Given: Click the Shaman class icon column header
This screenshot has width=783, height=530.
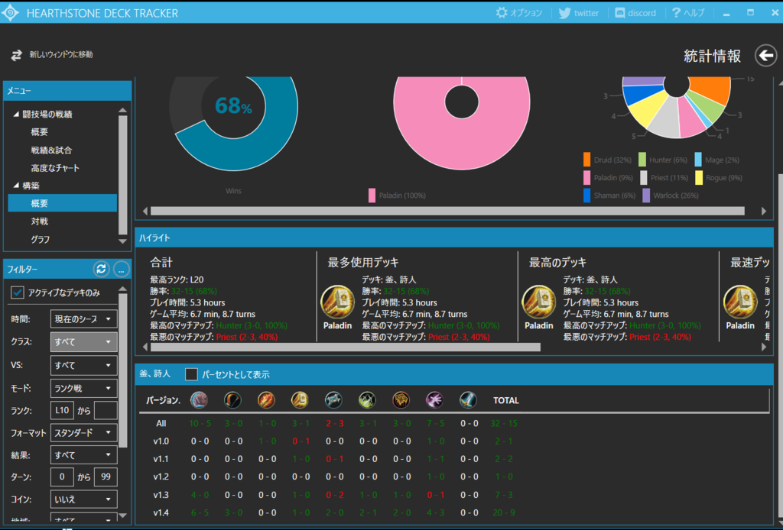Looking at the screenshot, I should (x=401, y=400).
